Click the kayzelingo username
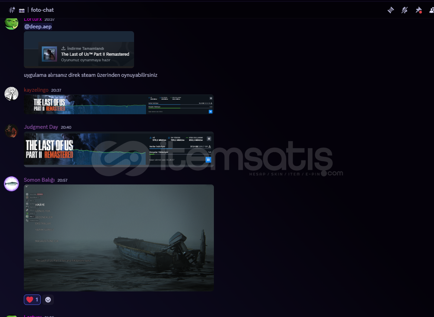Image resolution: width=434 pixels, height=317 pixels. (36, 90)
